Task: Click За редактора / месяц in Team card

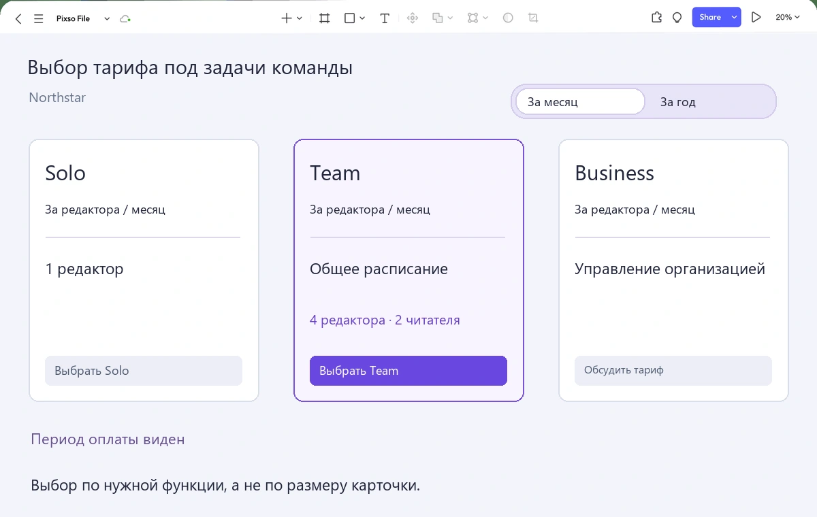Action: click(x=370, y=210)
